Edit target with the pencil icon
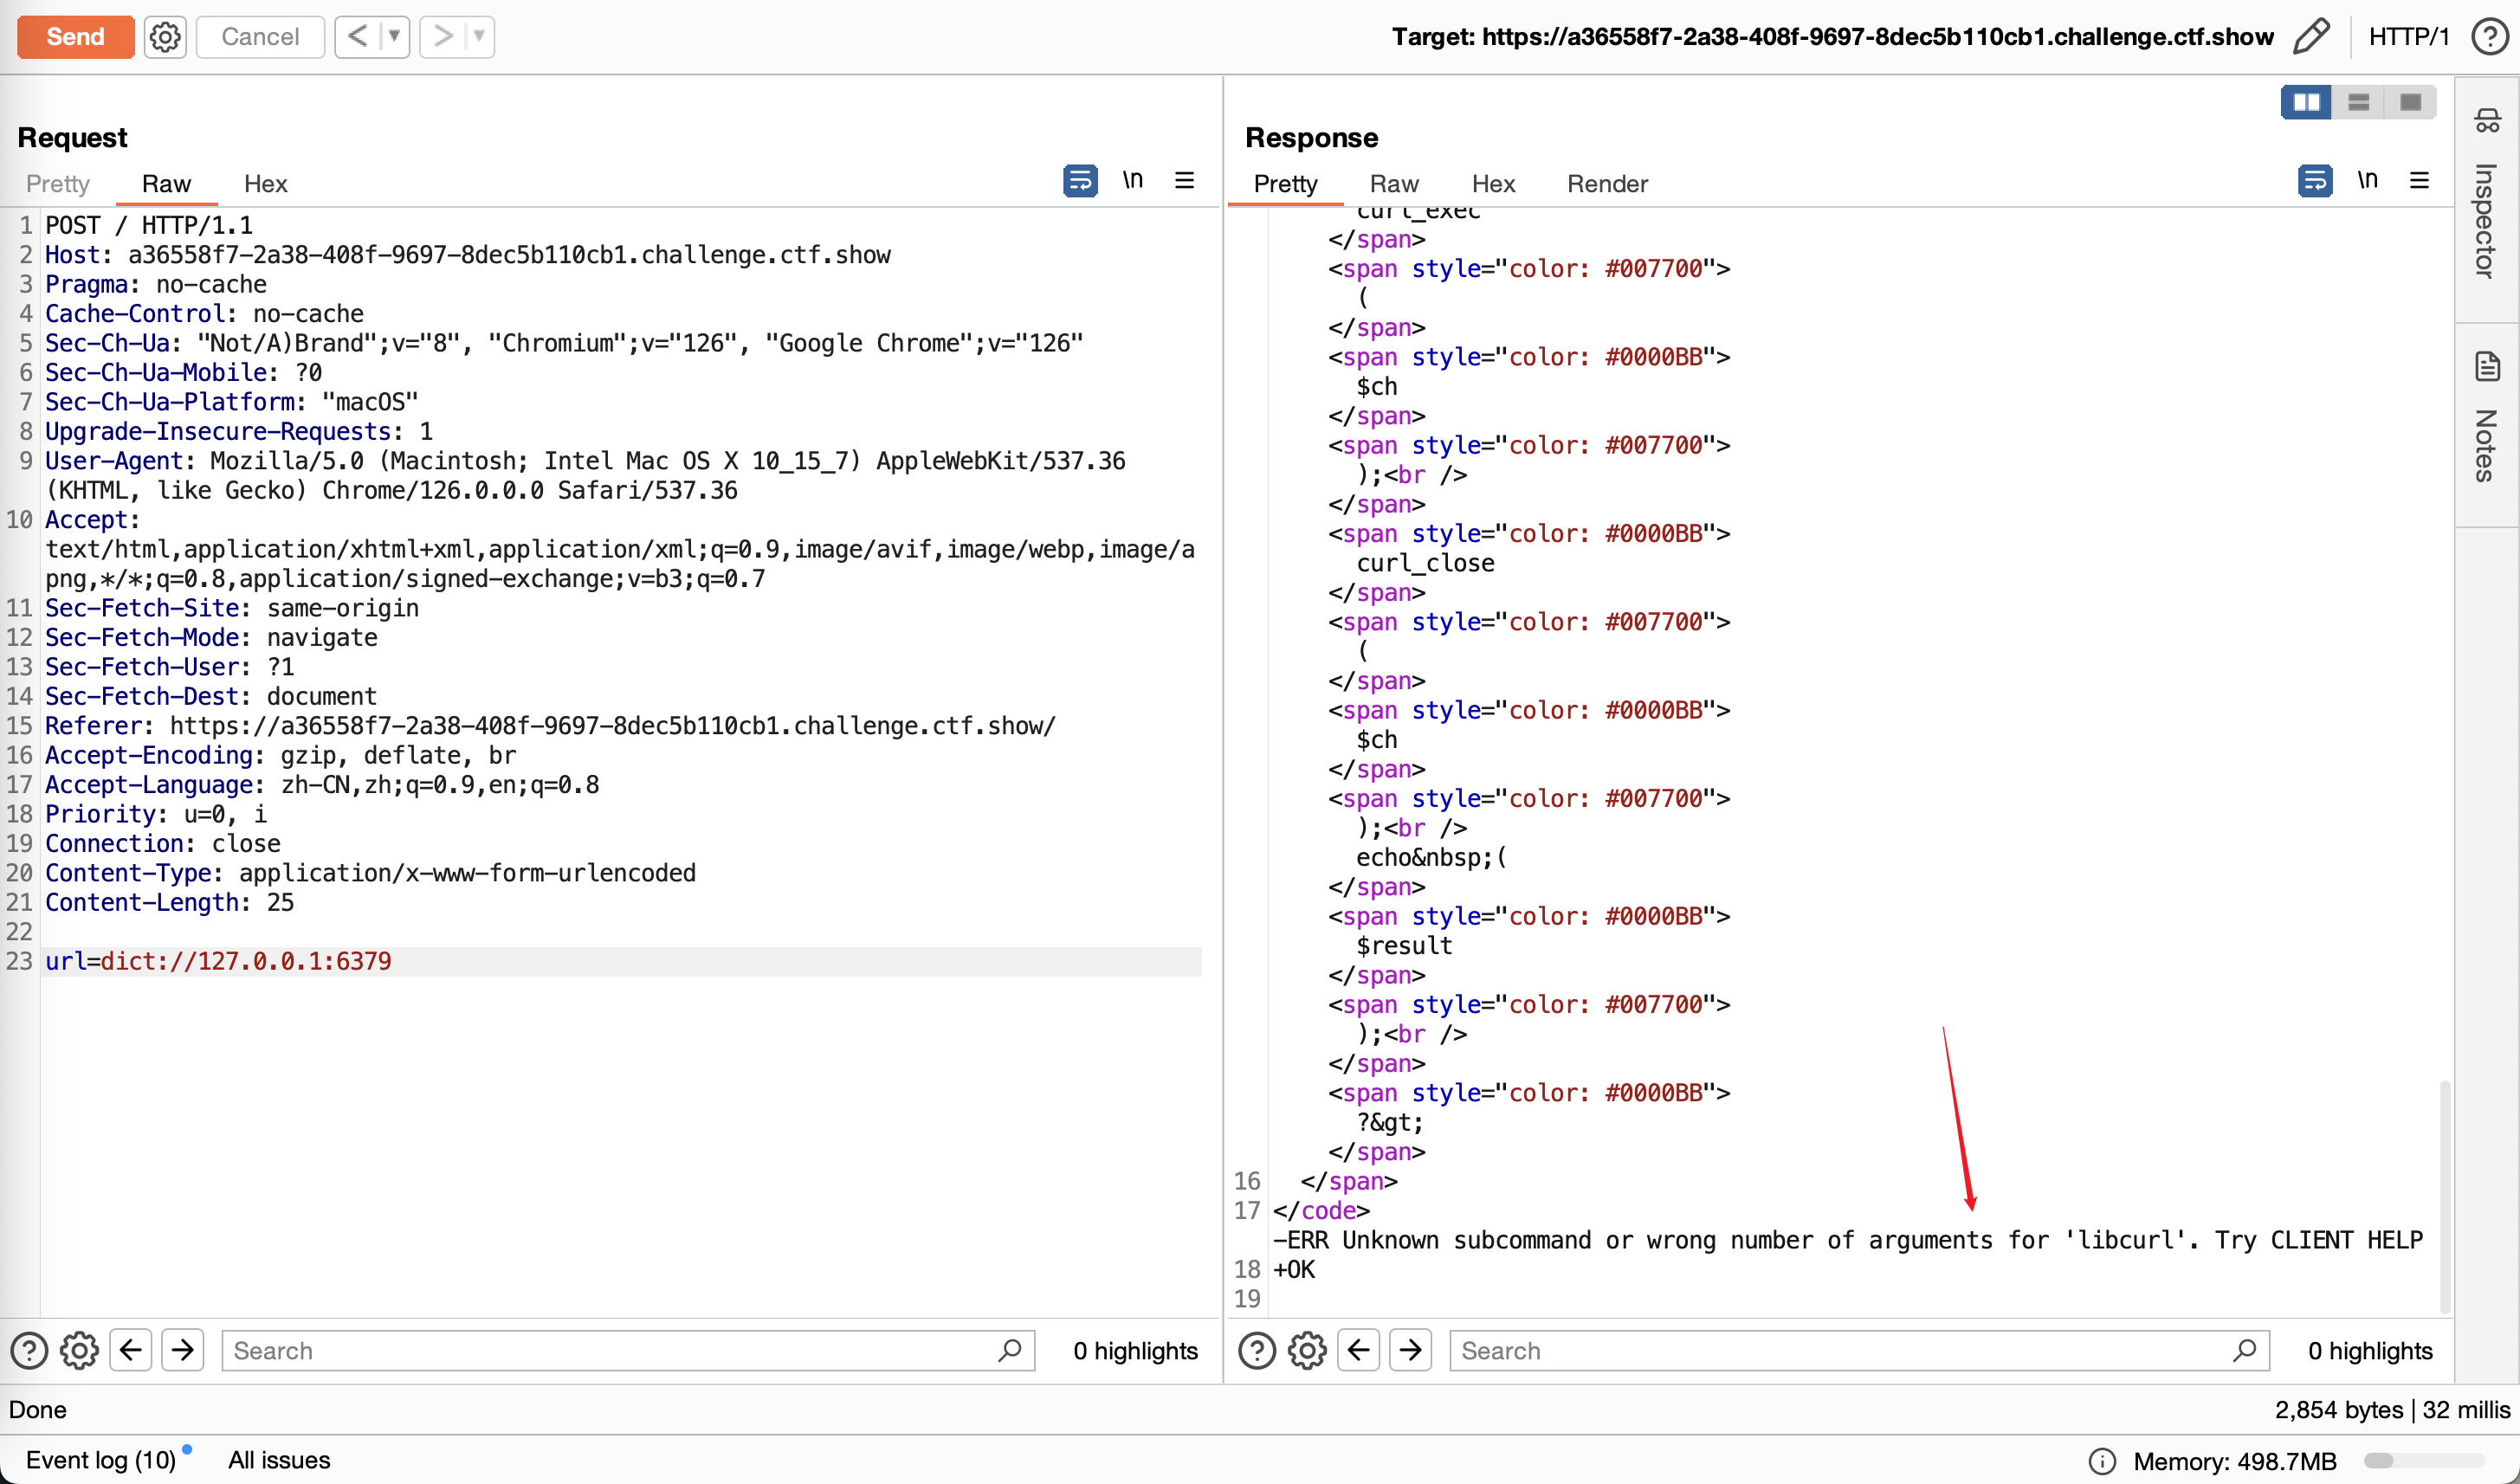Image resolution: width=2520 pixels, height=1484 pixels. click(2312, 37)
